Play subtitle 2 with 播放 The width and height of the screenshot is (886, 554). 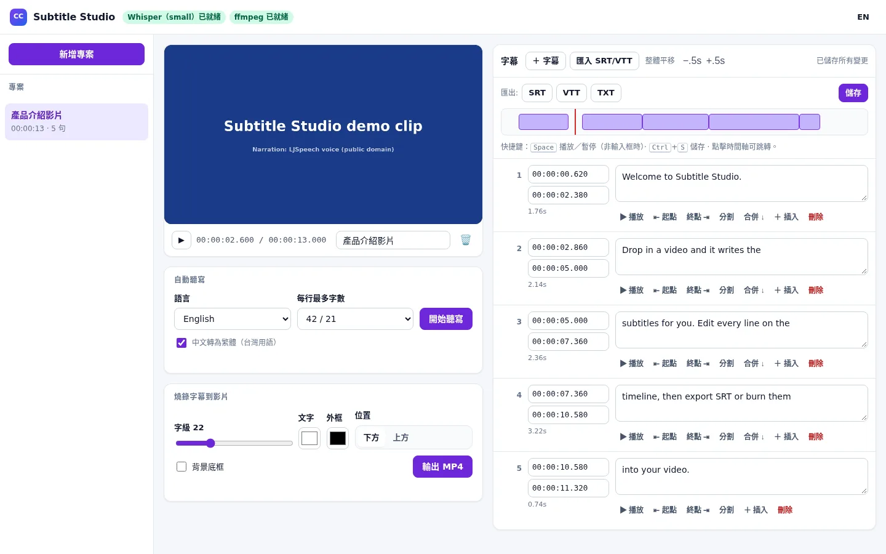pyautogui.click(x=632, y=290)
